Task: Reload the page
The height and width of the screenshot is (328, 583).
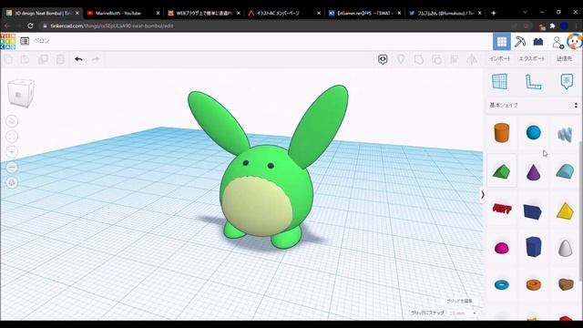Action: tap(30, 26)
